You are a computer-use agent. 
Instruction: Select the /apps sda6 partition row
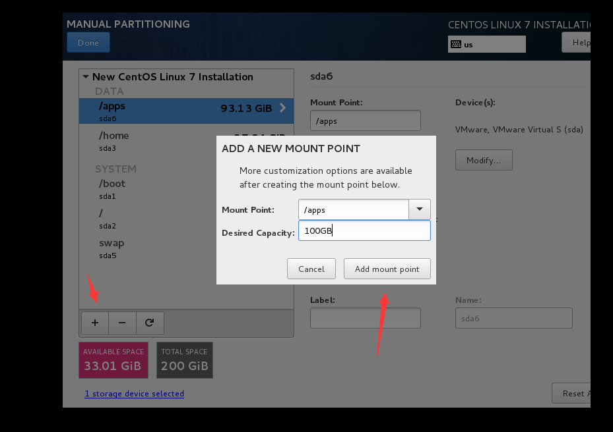(x=187, y=111)
